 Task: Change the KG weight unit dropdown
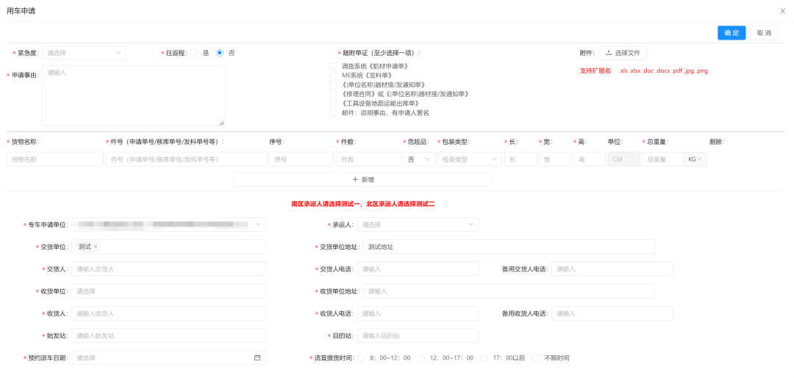tap(695, 159)
